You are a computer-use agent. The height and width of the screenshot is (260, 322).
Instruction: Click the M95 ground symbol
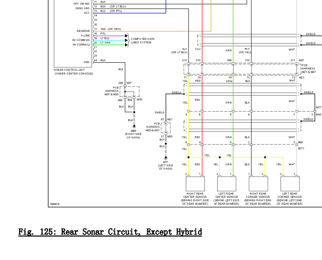pyautogui.click(x=134, y=127)
